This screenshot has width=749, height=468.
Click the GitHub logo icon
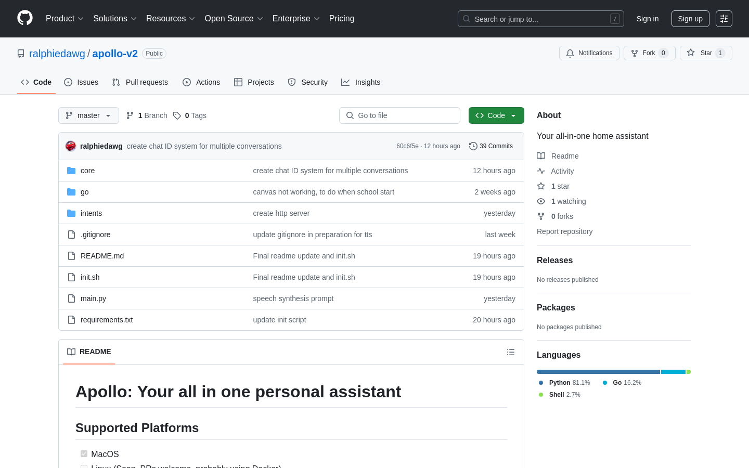click(25, 18)
